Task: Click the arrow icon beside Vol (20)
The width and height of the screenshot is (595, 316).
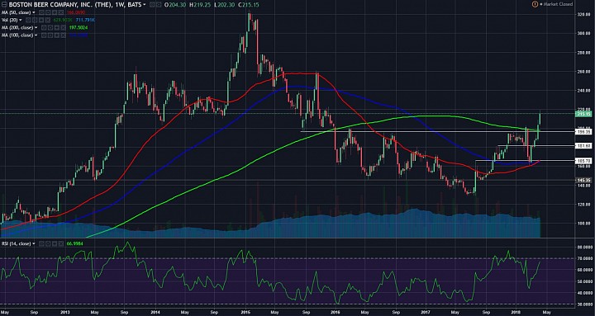Action: coord(41,20)
